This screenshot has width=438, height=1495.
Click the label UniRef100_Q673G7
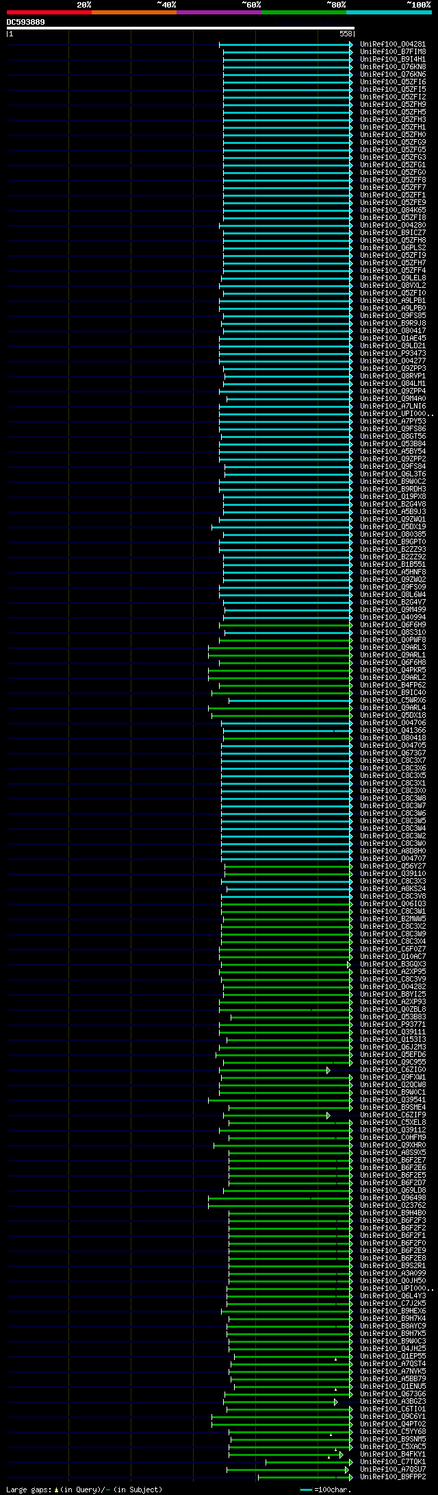393,753
